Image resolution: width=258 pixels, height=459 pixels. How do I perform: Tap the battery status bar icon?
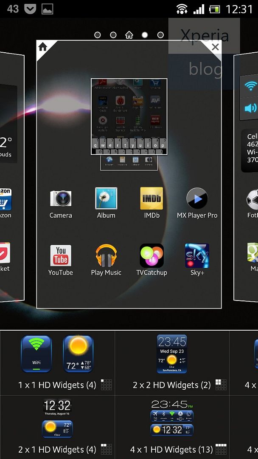tap(214, 9)
